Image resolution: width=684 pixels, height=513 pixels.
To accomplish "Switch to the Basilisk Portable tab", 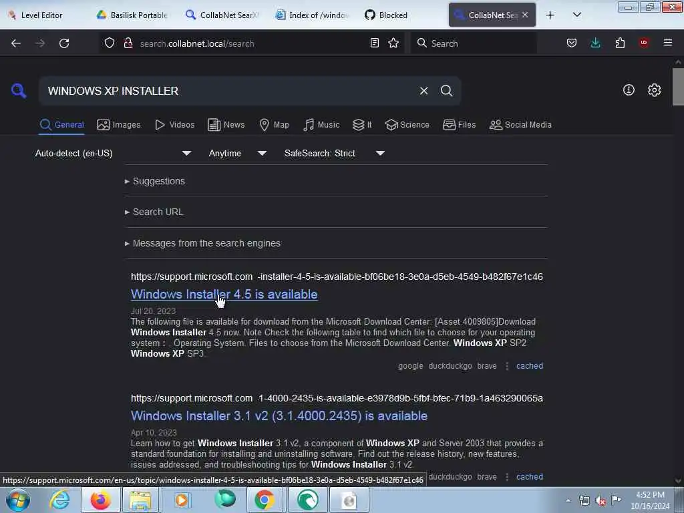I will click(132, 15).
